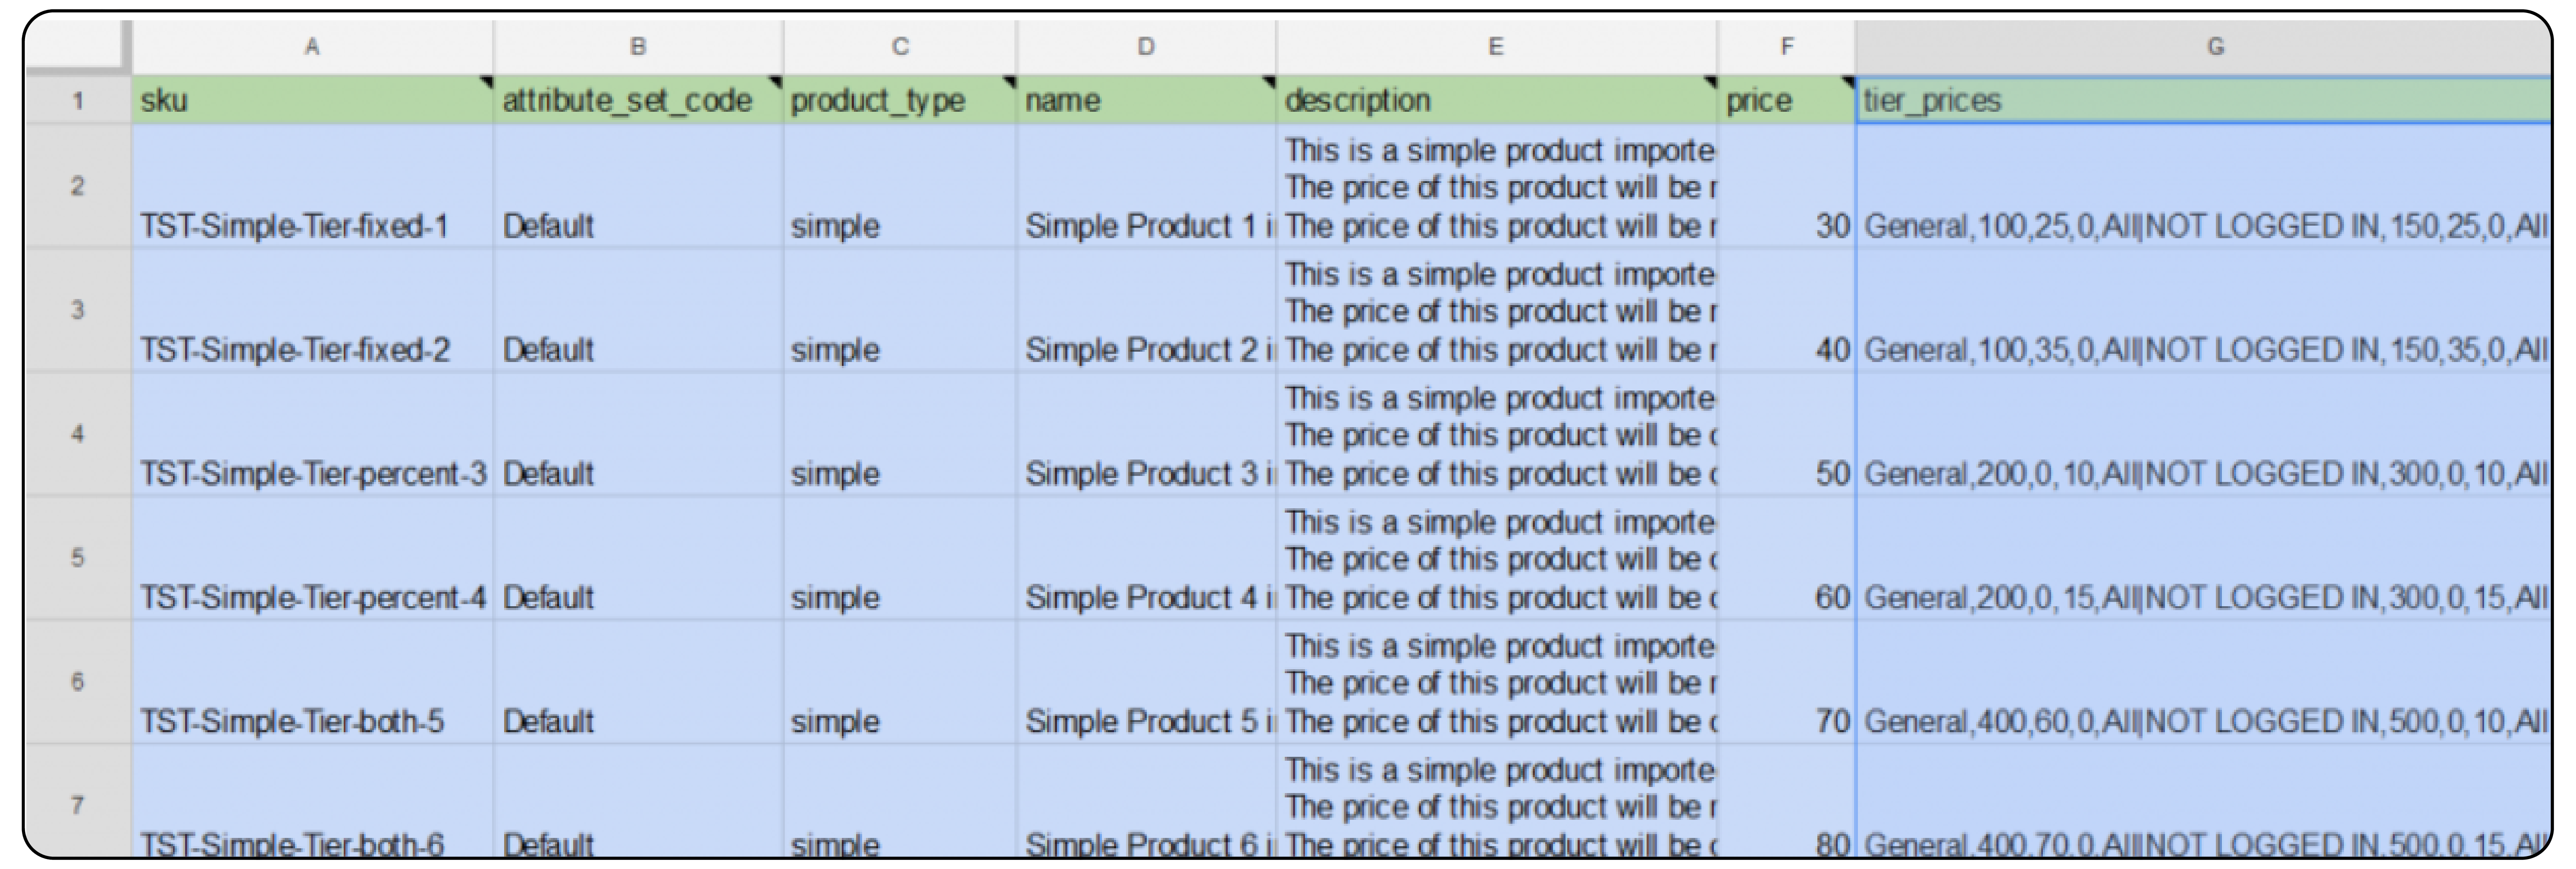Image resolution: width=2576 pixels, height=869 pixels.
Task: Click tier price cell 'General,200,0,10,All'
Action: pos(2204,434)
